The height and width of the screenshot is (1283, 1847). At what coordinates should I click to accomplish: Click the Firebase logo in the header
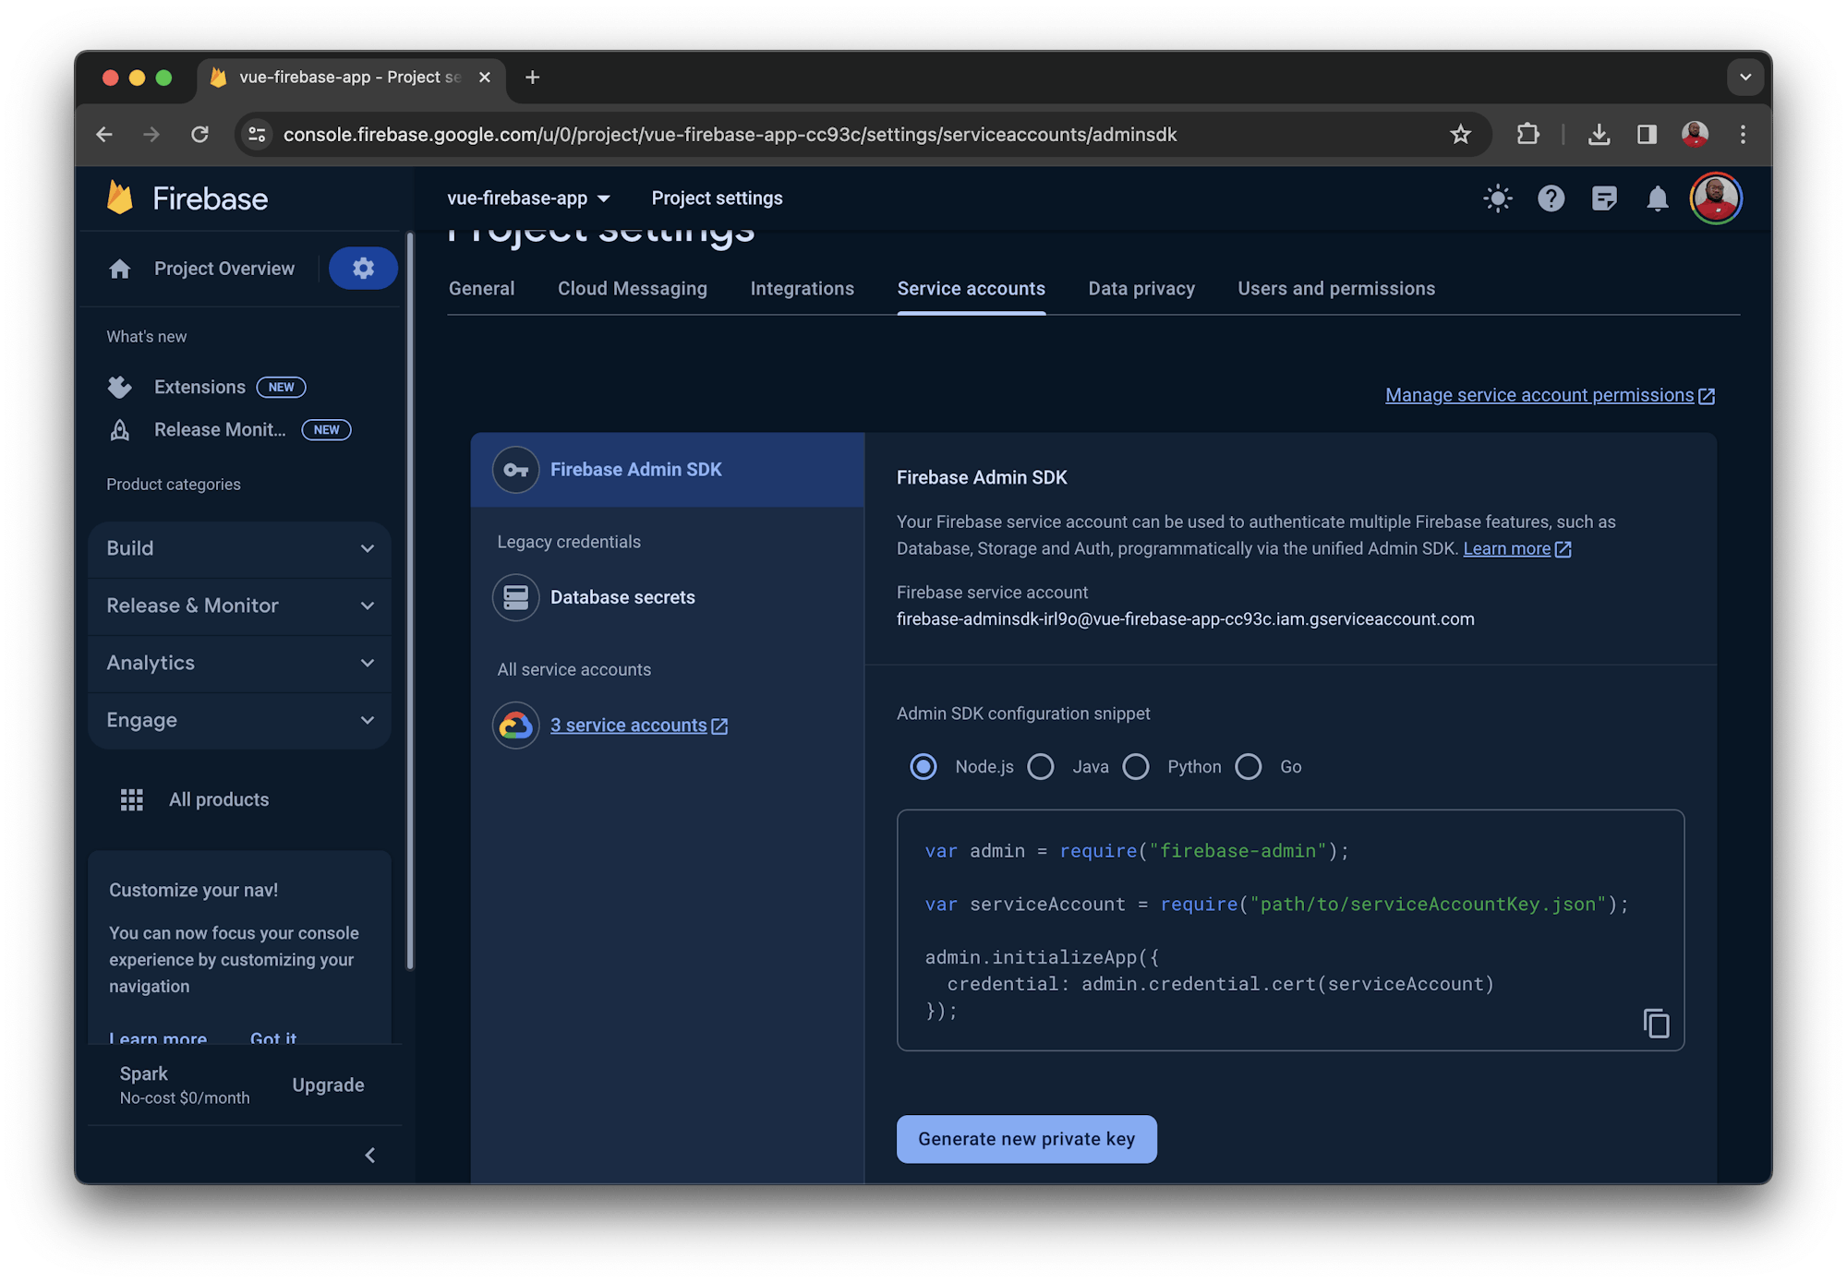(x=121, y=198)
